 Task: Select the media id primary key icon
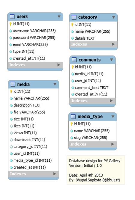tap(11, 91)
